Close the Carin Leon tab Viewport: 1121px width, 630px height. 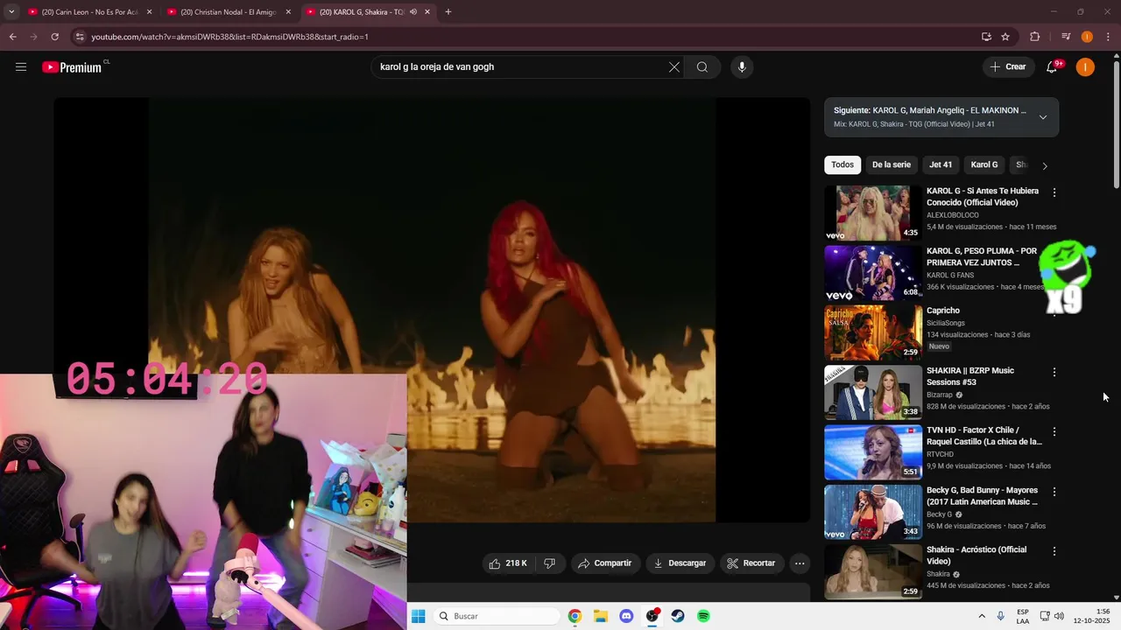[x=149, y=12]
